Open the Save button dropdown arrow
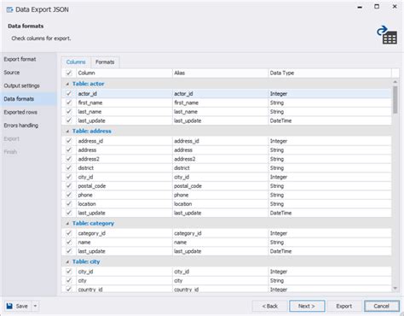This screenshot has width=404, height=316. (35, 306)
